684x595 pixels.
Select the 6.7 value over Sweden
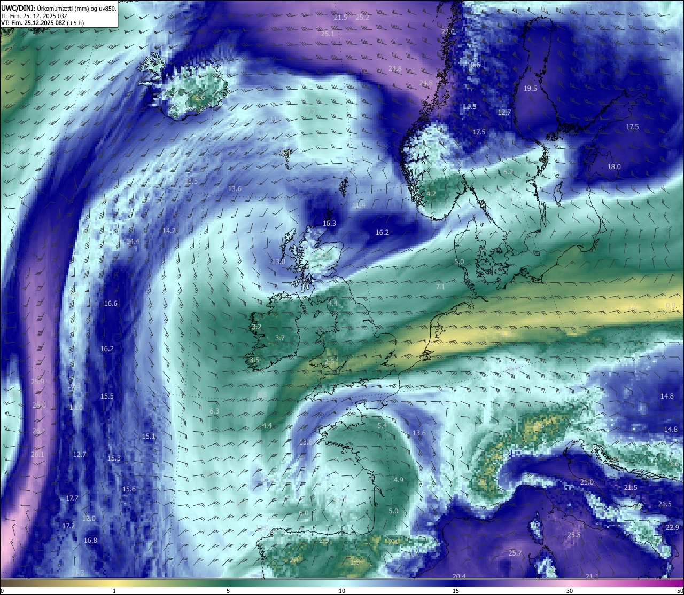[508, 172]
